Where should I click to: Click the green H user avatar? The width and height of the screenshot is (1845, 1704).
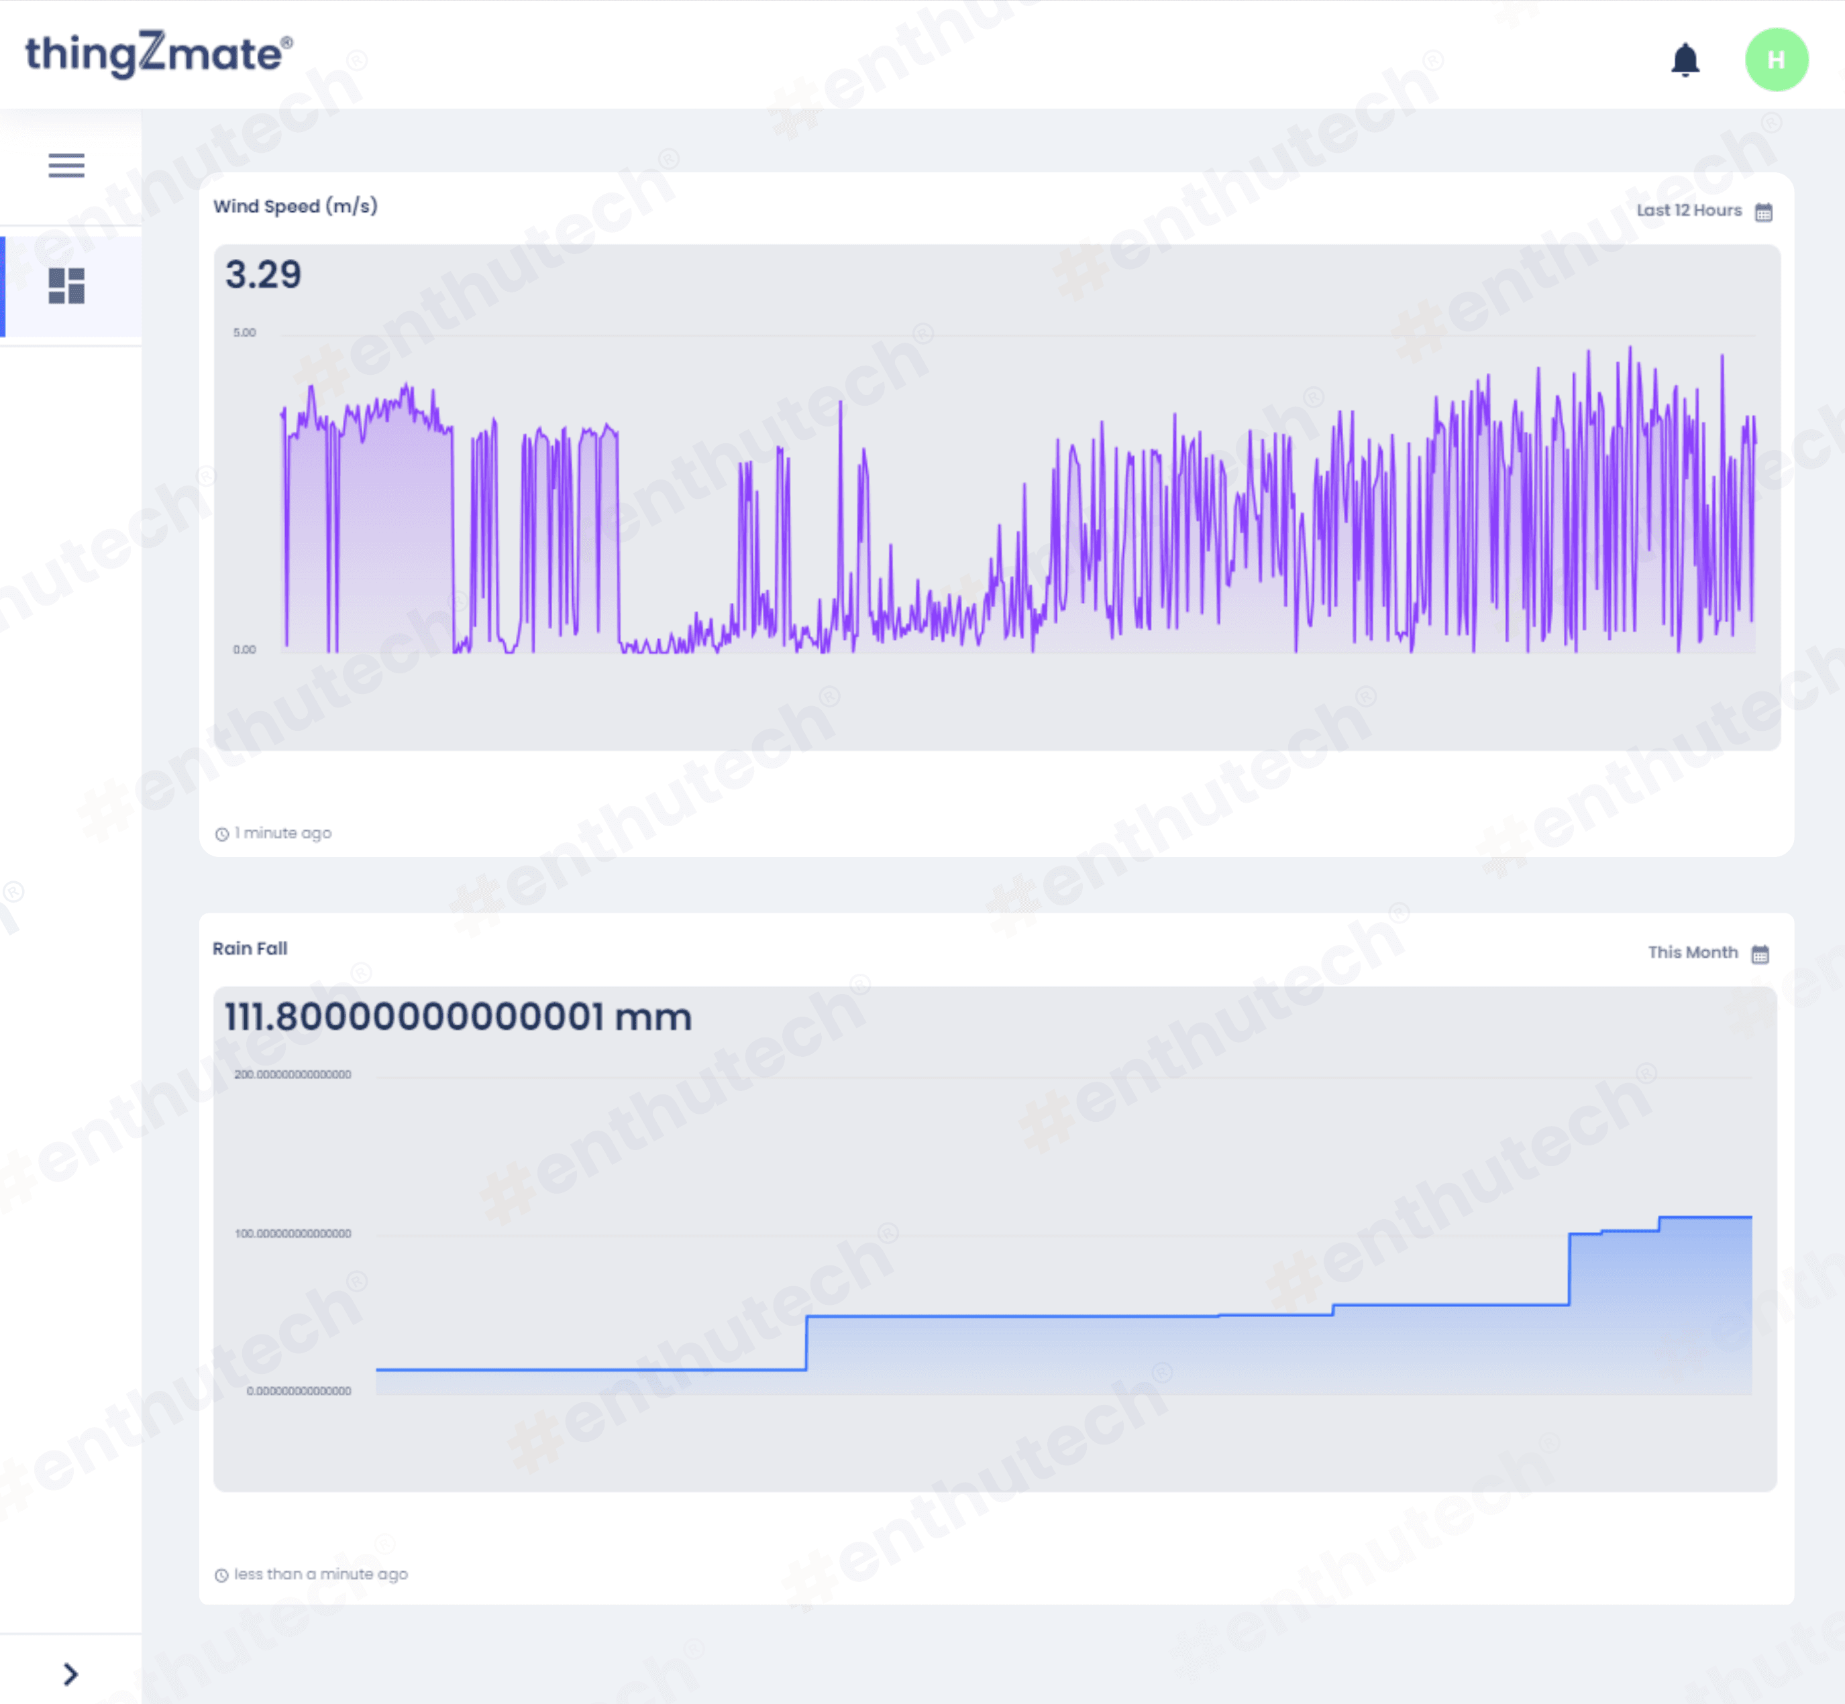click(1776, 60)
